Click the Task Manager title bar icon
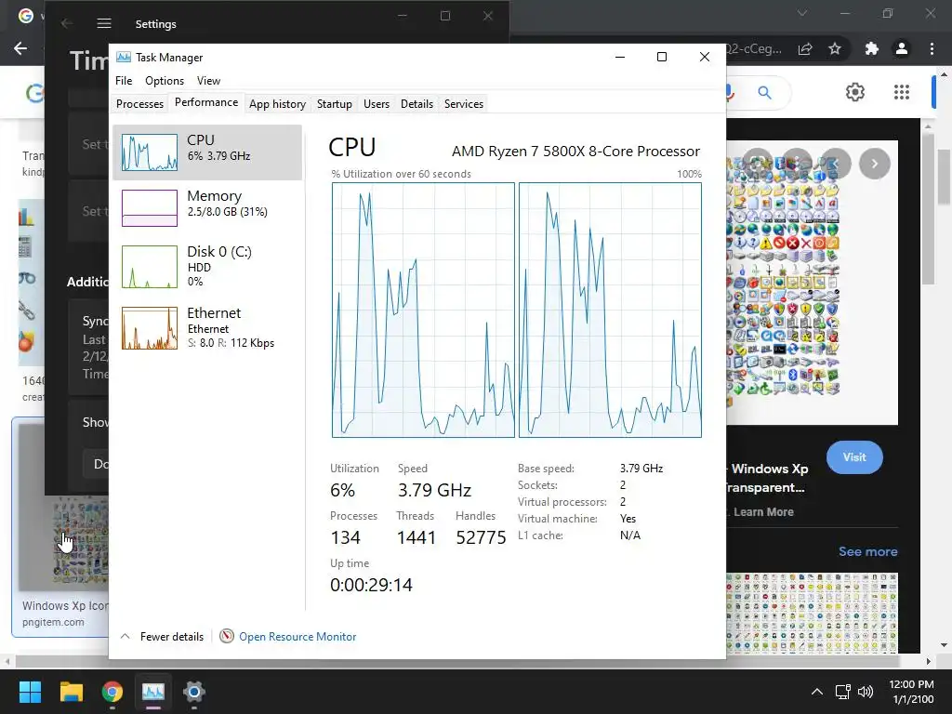 [124, 57]
